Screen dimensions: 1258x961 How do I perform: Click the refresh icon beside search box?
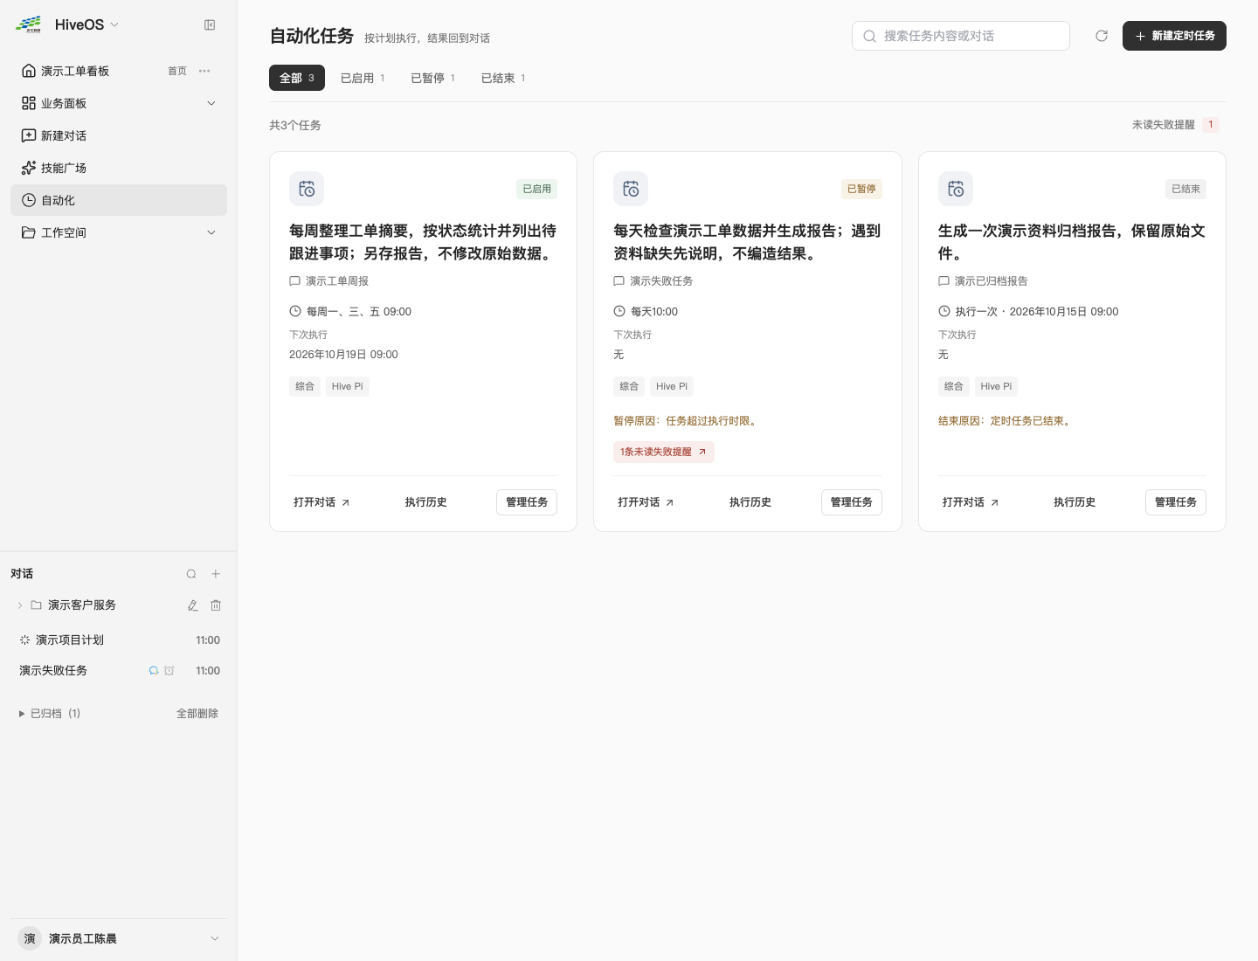pyautogui.click(x=1102, y=36)
